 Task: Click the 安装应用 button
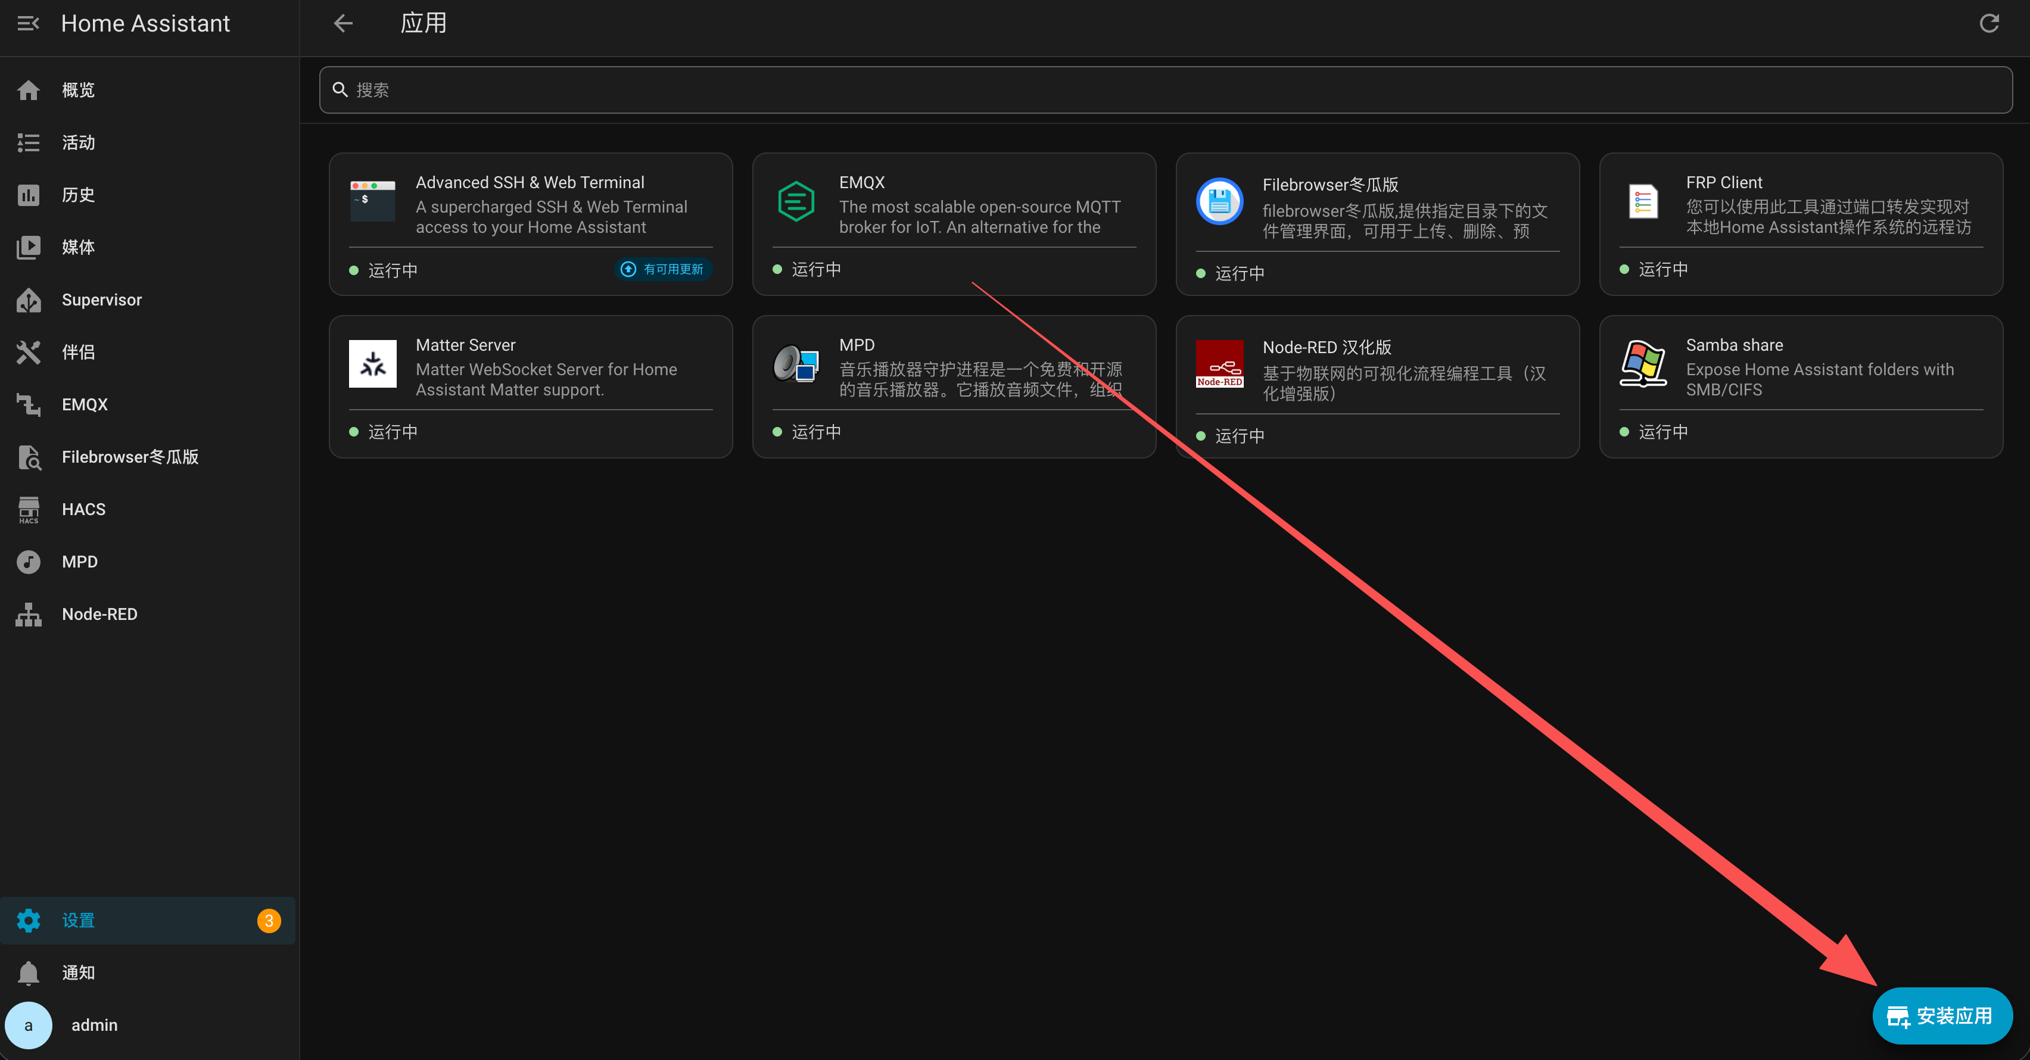1942,1016
